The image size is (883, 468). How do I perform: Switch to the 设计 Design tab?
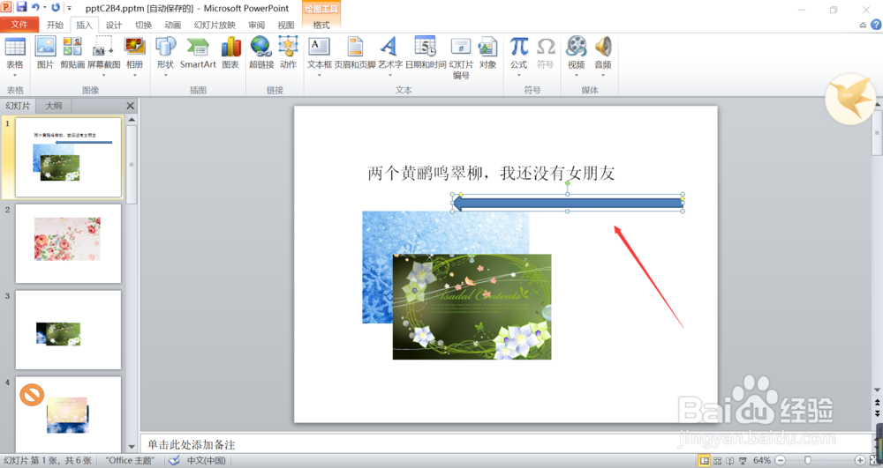[114, 25]
